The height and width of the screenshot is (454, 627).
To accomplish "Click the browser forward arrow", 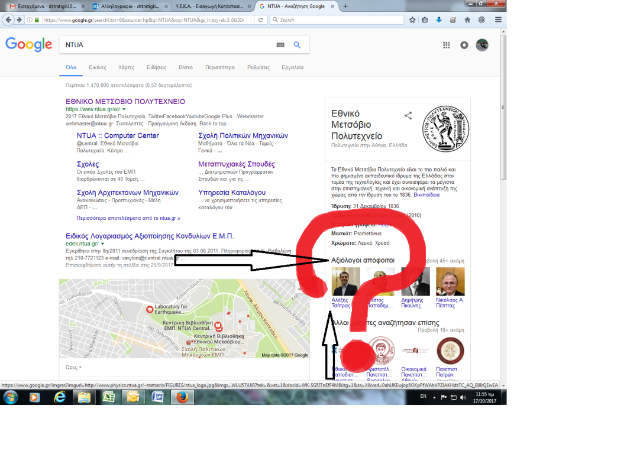I will (x=19, y=20).
